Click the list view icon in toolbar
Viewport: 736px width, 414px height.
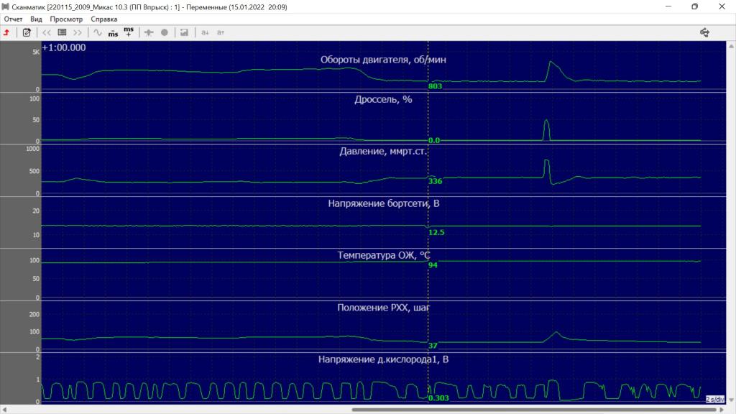tap(62, 32)
